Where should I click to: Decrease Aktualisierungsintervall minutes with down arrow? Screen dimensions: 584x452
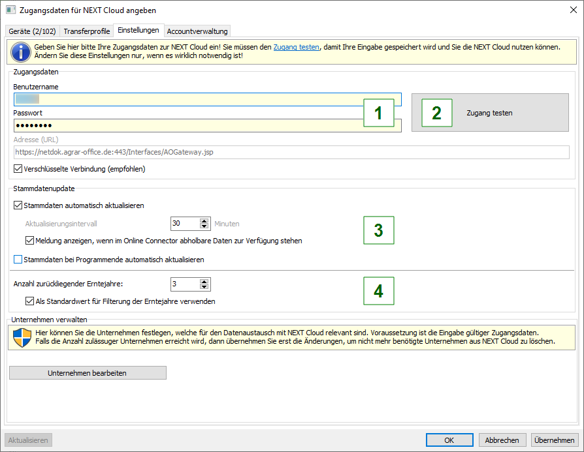(204, 226)
